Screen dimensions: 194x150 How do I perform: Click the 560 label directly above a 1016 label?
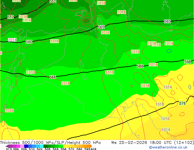tap(101, 27)
